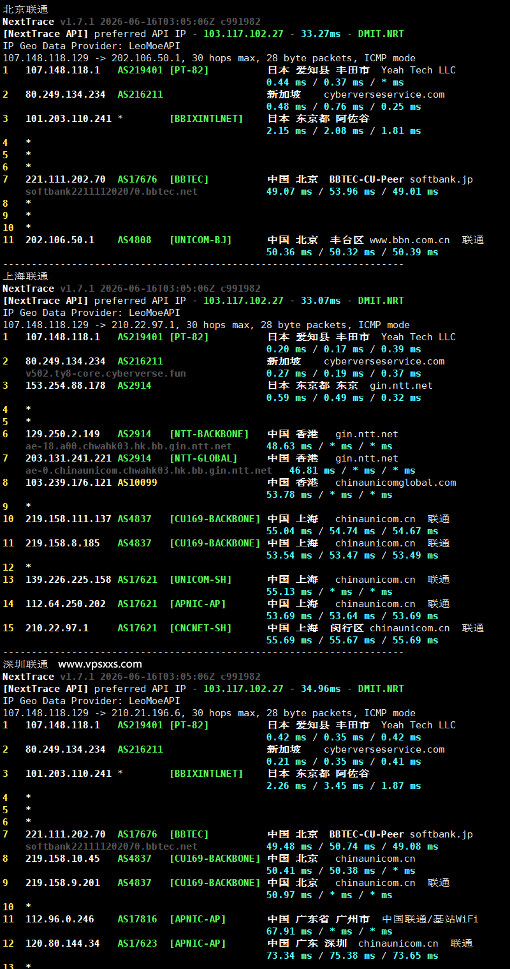Screen dimensions: 510x969
Task: Click the 50.97 ms latency value
Action: 289,895
